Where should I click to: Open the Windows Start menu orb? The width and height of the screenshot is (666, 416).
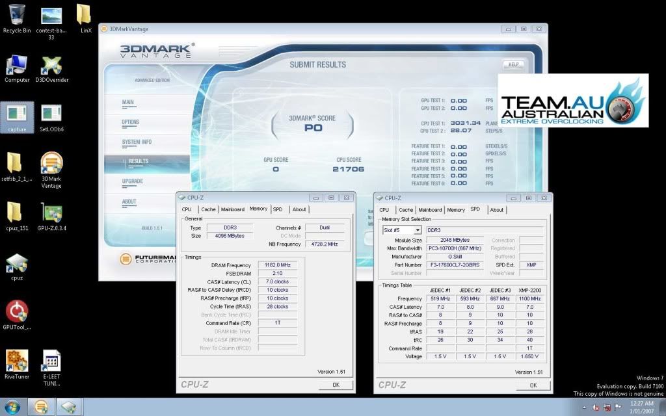click(12, 407)
